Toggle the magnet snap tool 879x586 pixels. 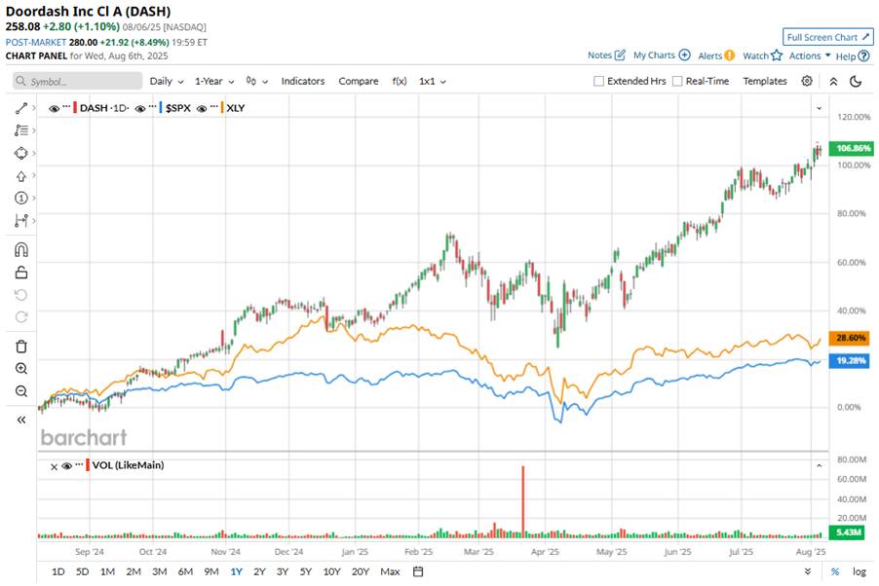[x=21, y=250]
